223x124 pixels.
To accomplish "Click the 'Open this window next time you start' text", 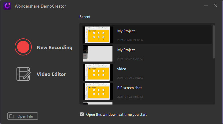I will (116, 115).
